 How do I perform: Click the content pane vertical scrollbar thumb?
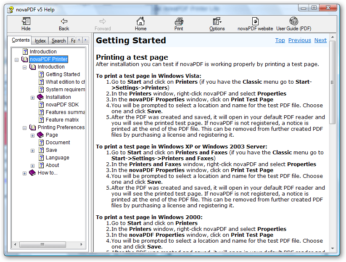point(332,82)
